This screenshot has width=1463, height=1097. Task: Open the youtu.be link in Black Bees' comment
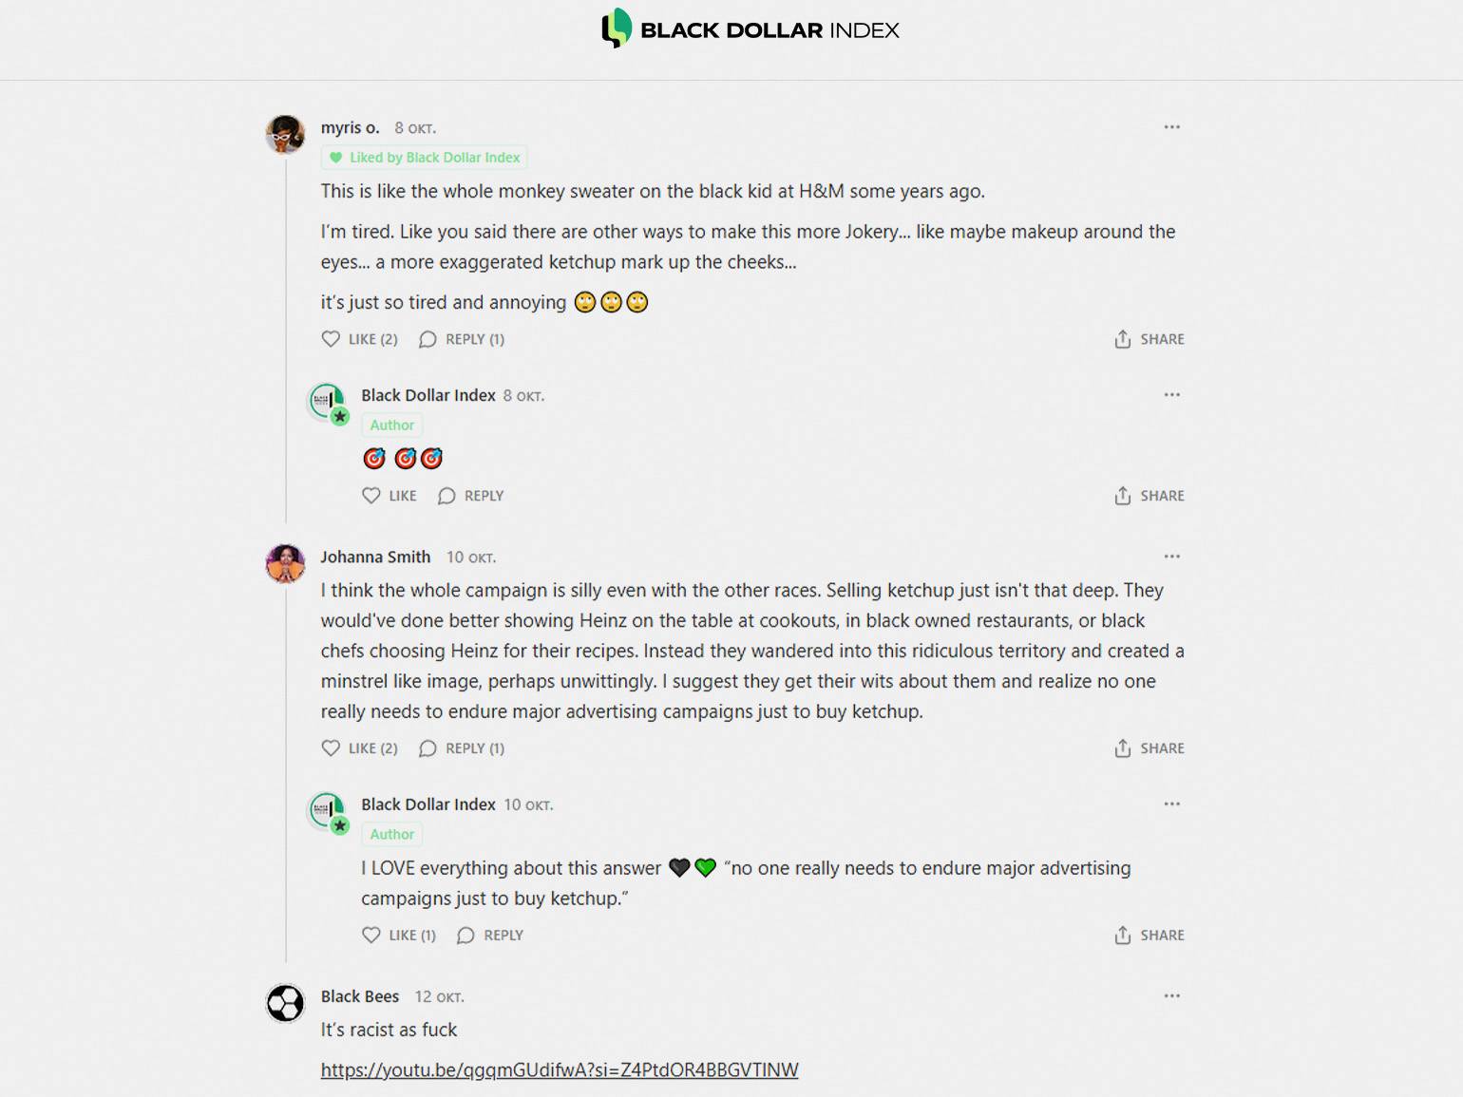coord(560,1070)
